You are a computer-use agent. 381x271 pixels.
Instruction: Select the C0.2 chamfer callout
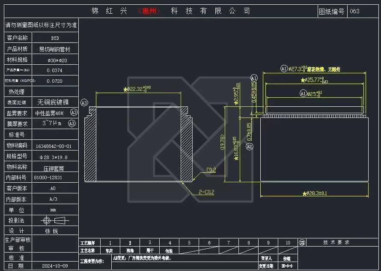211,170
